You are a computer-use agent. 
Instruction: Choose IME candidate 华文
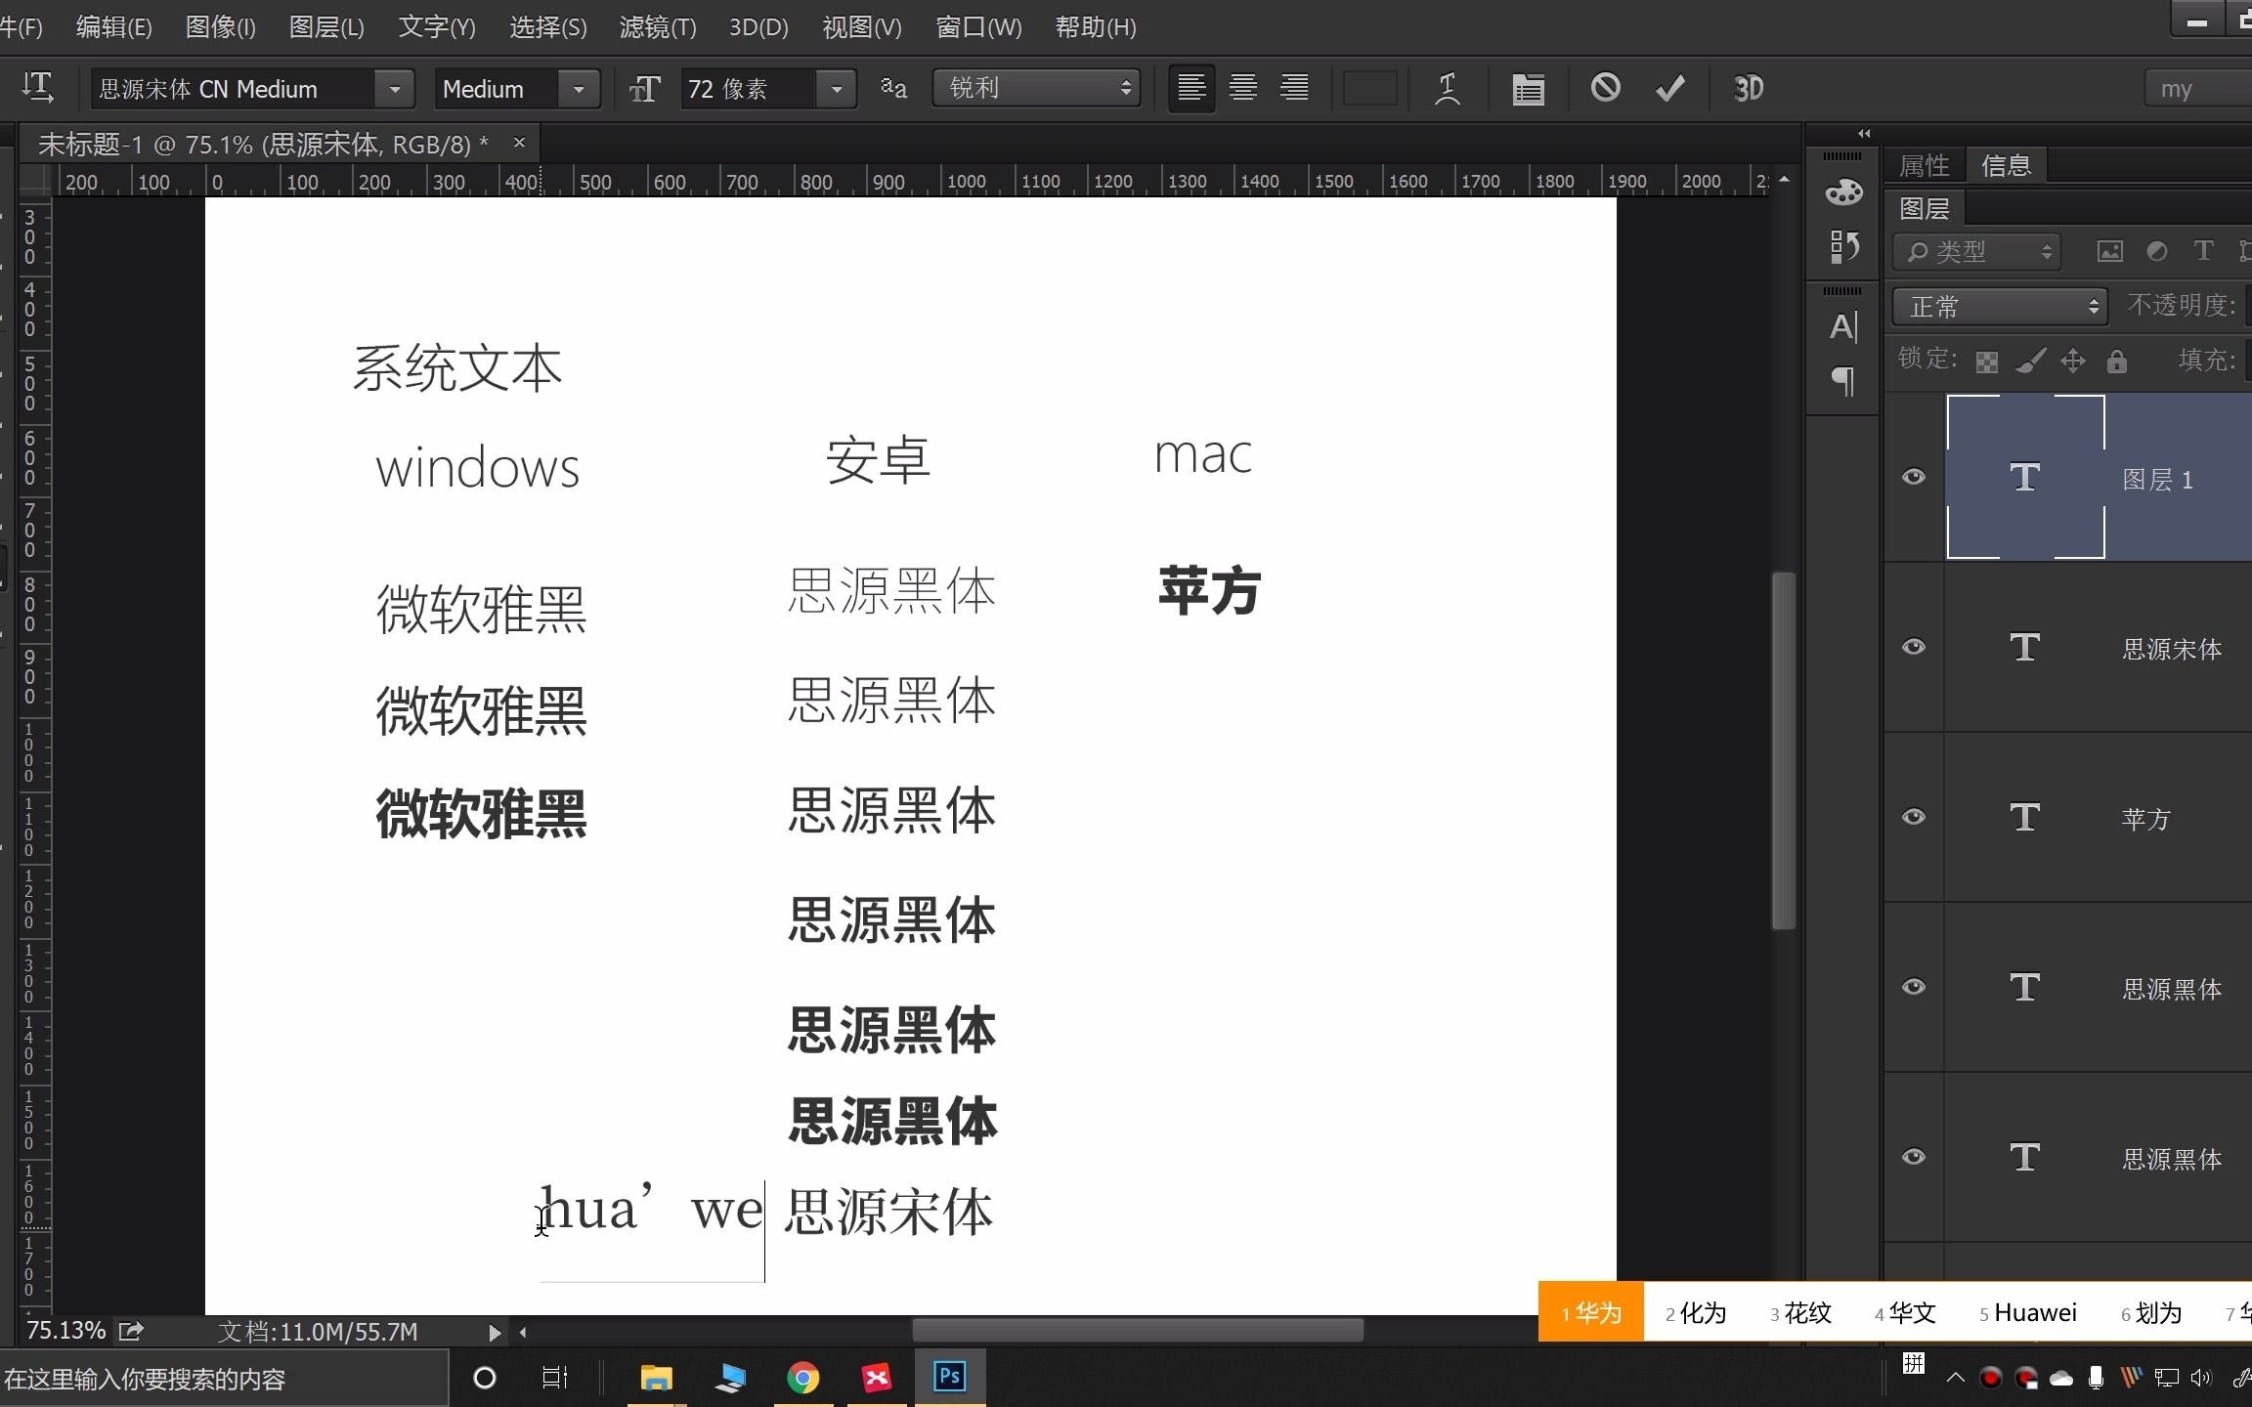click(1905, 1313)
